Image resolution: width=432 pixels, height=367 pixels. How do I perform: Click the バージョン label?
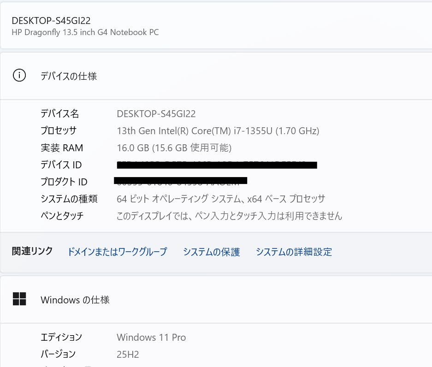coord(58,354)
